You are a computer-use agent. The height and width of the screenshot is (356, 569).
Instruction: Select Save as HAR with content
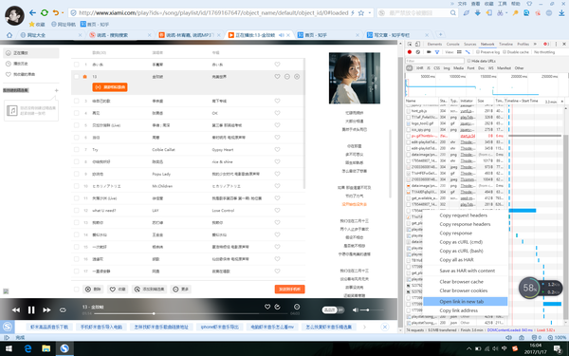pos(466,271)
